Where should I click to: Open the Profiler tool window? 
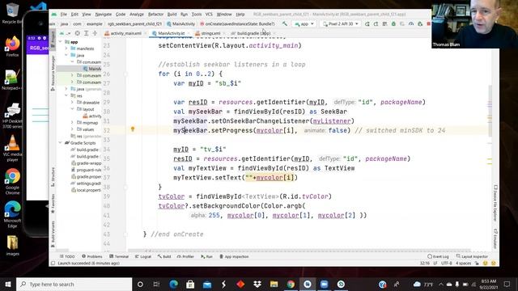click(x=185, y=256)
